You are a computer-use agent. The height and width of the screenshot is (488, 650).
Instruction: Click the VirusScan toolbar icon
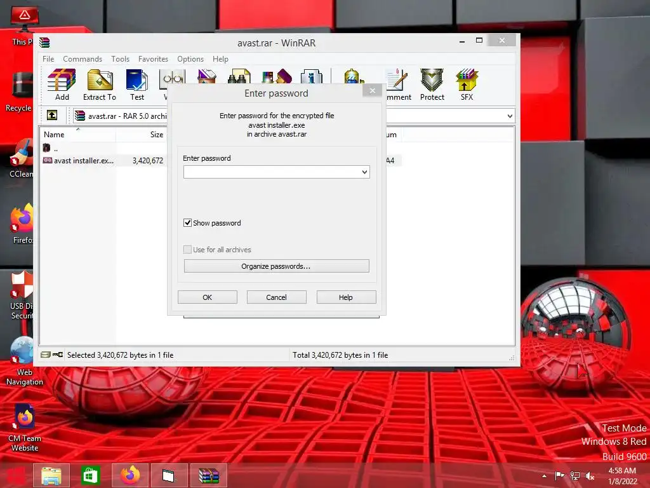click(354, 76)
